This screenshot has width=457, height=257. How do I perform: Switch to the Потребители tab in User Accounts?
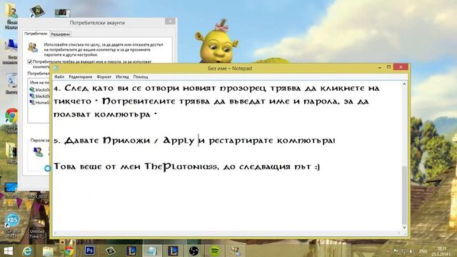tap(36, 34)
